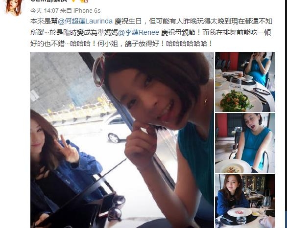Click the wine glass in the bottom thumbnail
Image resolution: width=287 pixels, height=228 pixels.
point(266,204)
